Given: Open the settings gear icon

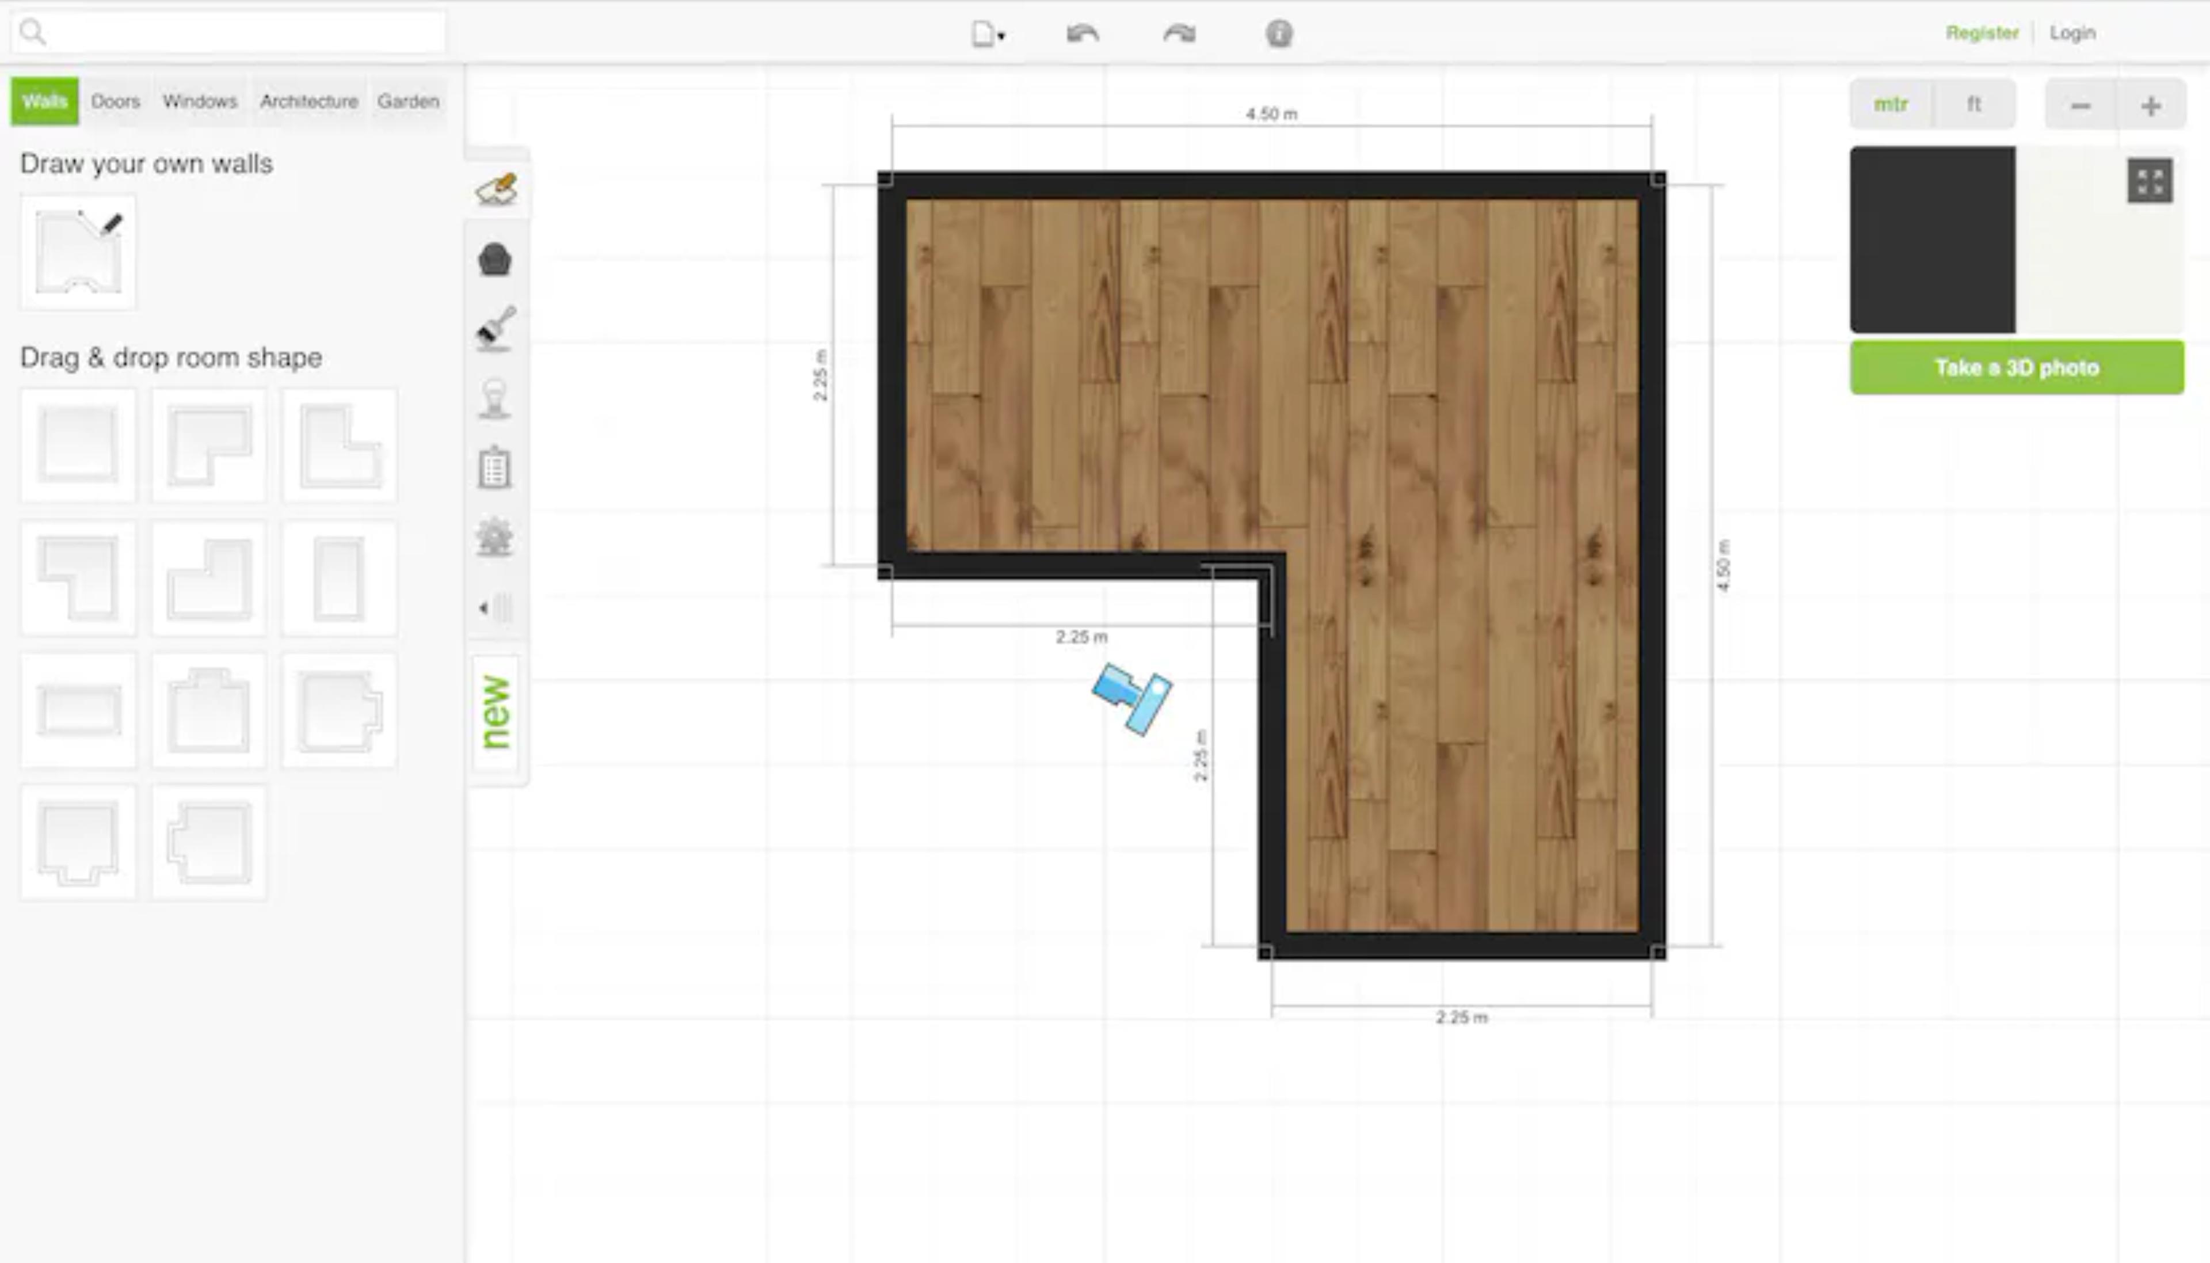Looking at the screenshot, I should [495, 538].
